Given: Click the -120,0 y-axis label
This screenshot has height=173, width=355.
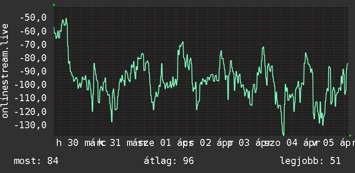Looking at the screenshot, I should coord(30,112).
